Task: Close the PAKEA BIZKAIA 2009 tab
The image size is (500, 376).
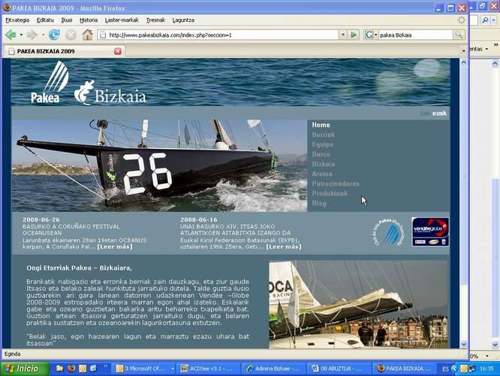Action: [x=118, y=51]
